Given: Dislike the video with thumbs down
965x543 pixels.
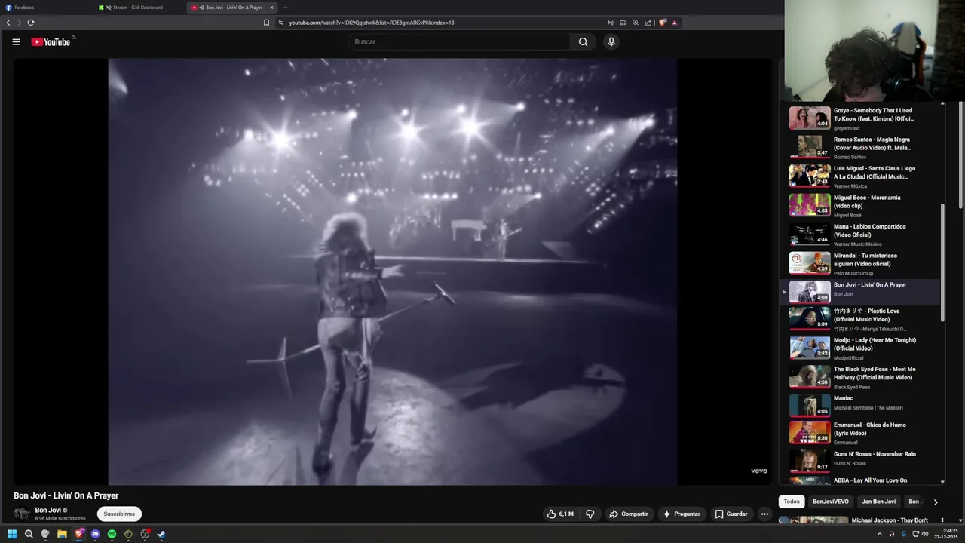Looking at the screenshot, I should 590,514.
